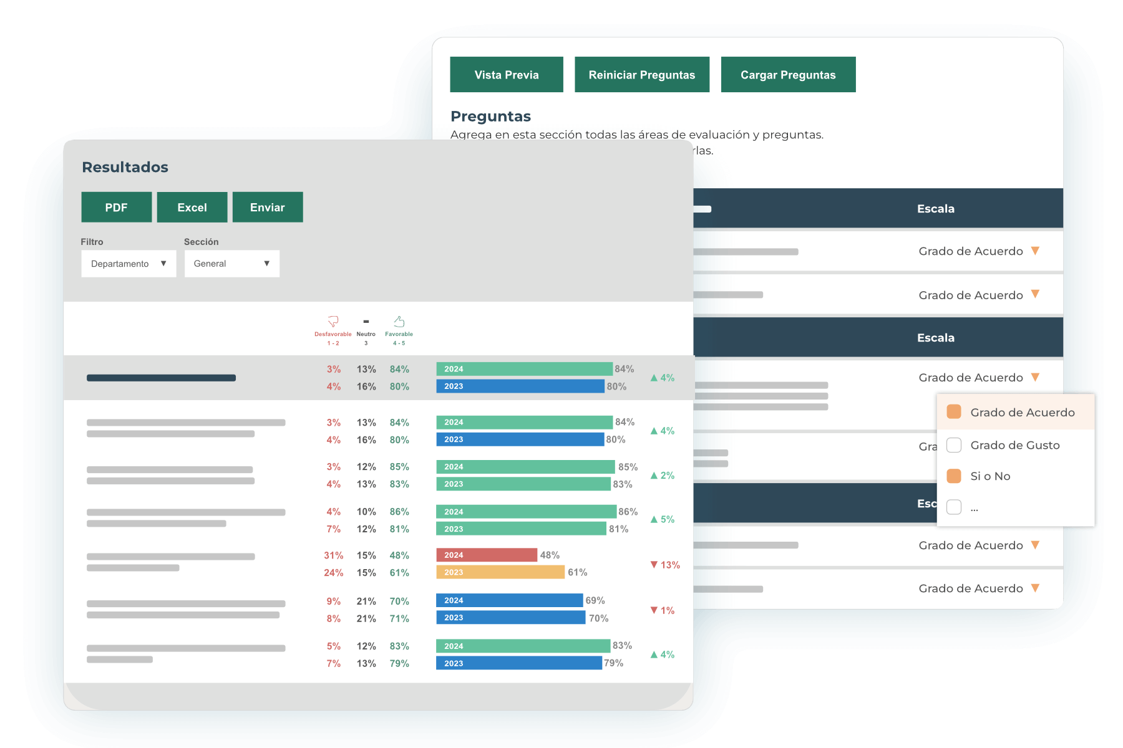This screenshot has width=1123, height=748.
Task: Click the Enviar button
Action: click(x=268, y=207)
